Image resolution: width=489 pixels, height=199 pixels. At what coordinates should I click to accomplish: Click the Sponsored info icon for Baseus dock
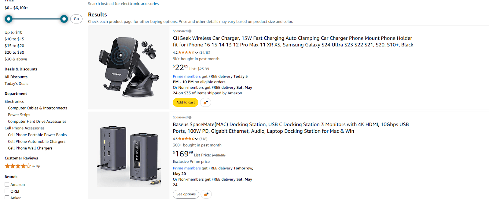point(190,118)
